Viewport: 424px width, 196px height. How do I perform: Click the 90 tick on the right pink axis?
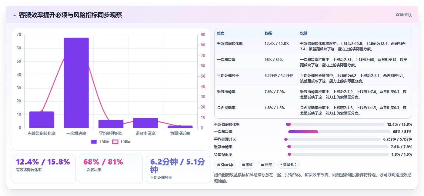pos(203,35)
